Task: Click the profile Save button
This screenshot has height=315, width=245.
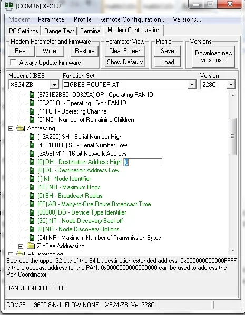Action: tap(168, 51)
